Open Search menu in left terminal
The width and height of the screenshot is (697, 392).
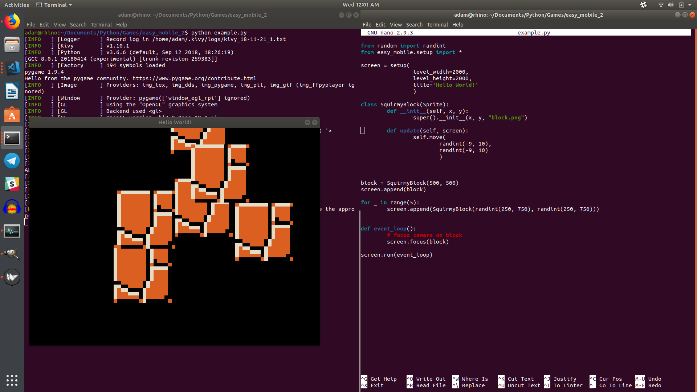tap(78, 25)
